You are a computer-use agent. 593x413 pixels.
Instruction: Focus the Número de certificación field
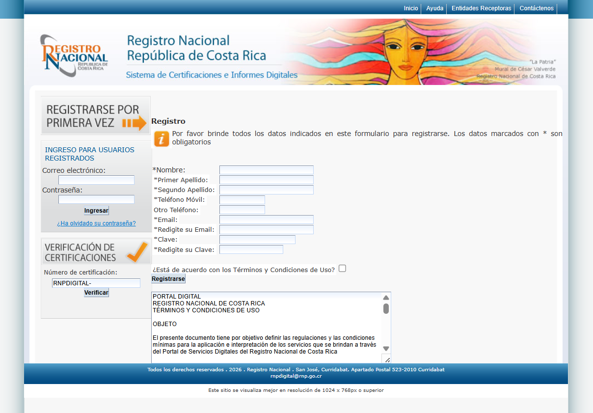(x=96, y=283)
